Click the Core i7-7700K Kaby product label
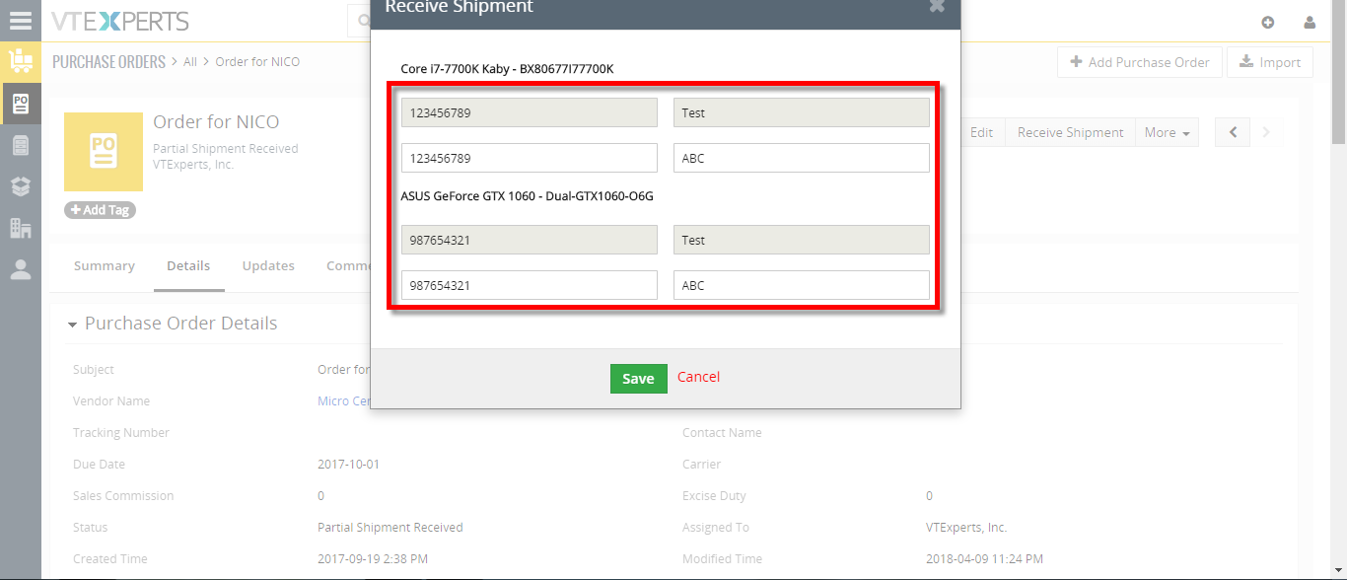This screenshot has height=580, width=1347. pos(507,69)
